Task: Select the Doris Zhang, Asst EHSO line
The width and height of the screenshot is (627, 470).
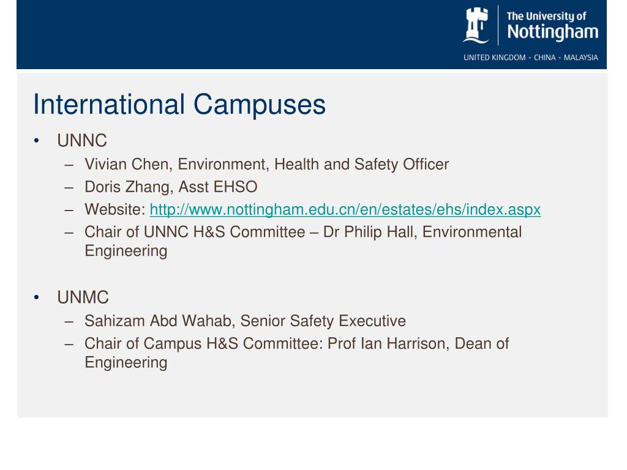Action: pyautogui.click(x=171, y=187)
